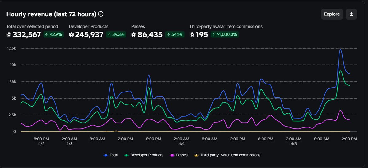Click the Robux icon next to 86,435
Image resolution: width=368 pixels, height=168 pixels.
coord(134,35)
